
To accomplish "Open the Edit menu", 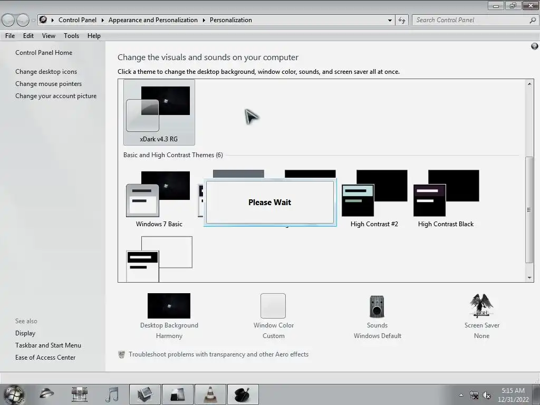I will (x=28, y=36).
